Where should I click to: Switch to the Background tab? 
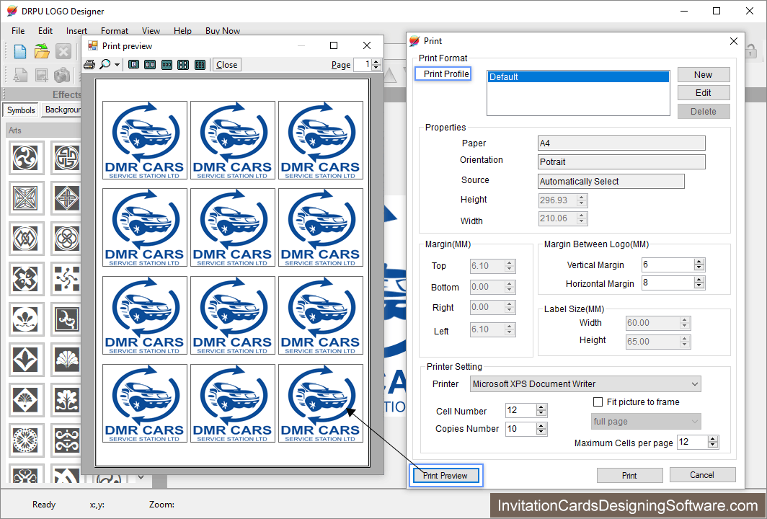click(62, 110)
